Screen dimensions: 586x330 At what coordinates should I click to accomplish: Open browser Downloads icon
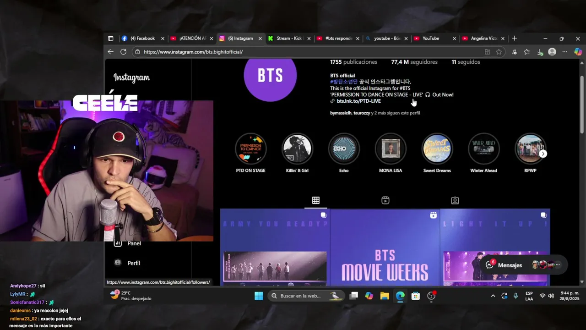(x=540, y=52)
